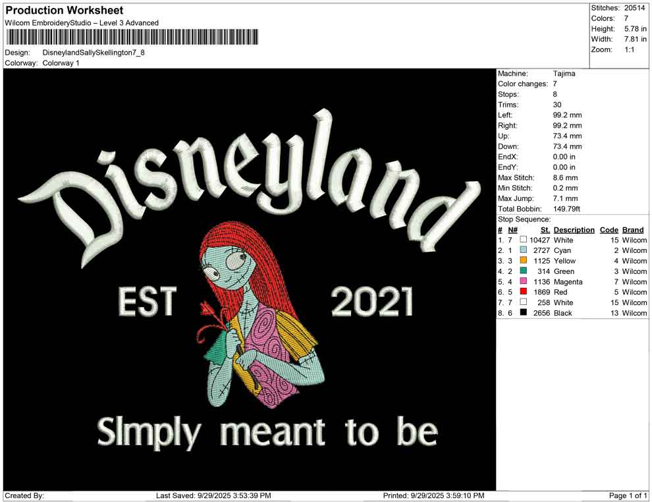The height and width of the screenshot is (502, 652).
Task: Click the Machine value 'Tajima'
Action: (x=564, y=74)
